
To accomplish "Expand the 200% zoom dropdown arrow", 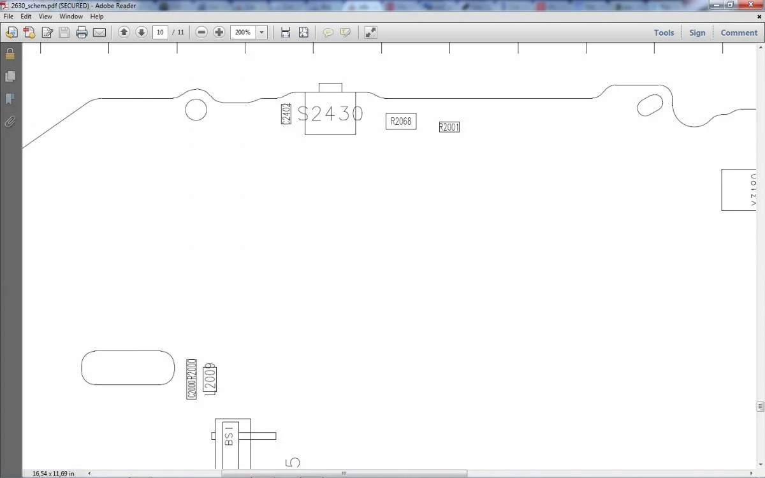I will (261, 33).
